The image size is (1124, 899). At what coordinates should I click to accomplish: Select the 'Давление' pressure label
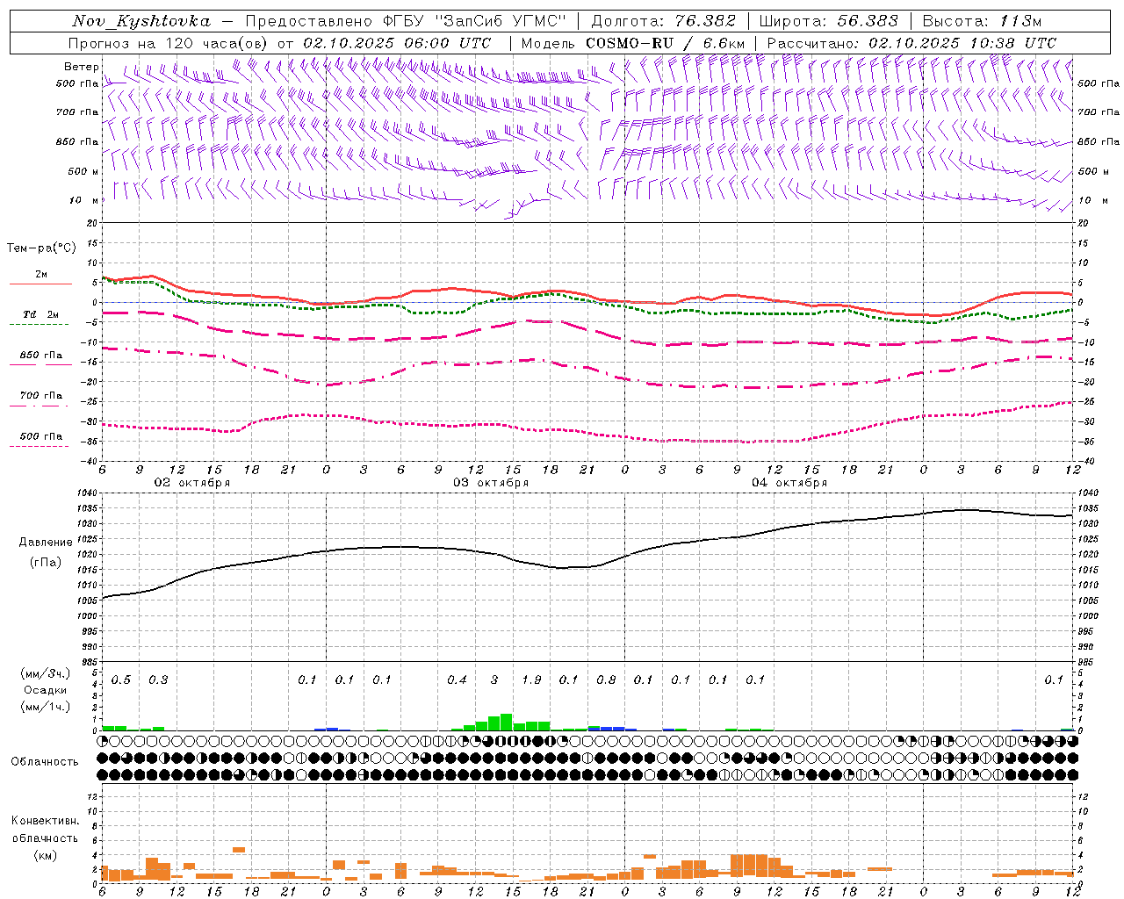(x=46, y=543)
